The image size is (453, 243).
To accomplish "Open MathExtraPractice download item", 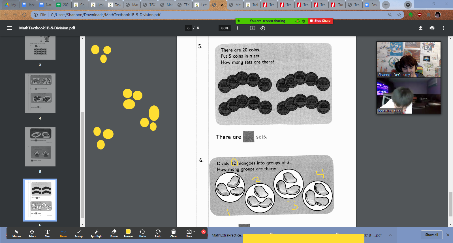I will pyautogui.click(x=227, y=235).
